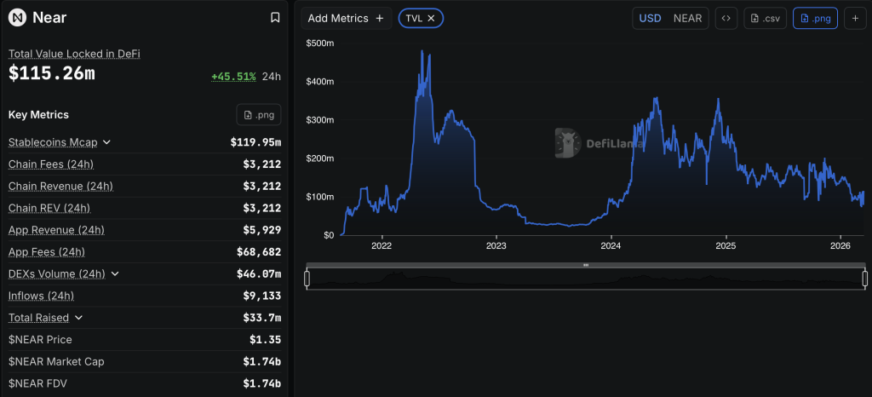Image resolution: width=872 pixels, height=397 pixels.
Task: Expand the DEXs Volume (24h) row
Action: (114, 273)
